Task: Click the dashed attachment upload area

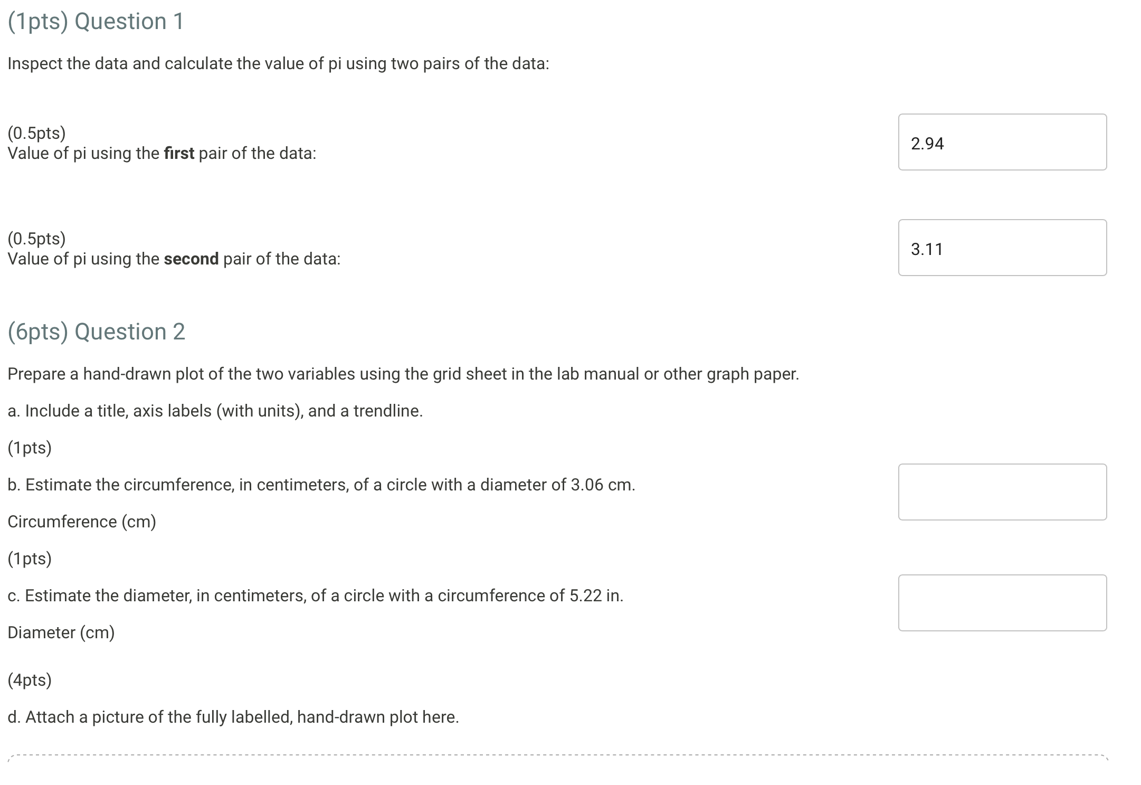Action: [x=558, y=770]
